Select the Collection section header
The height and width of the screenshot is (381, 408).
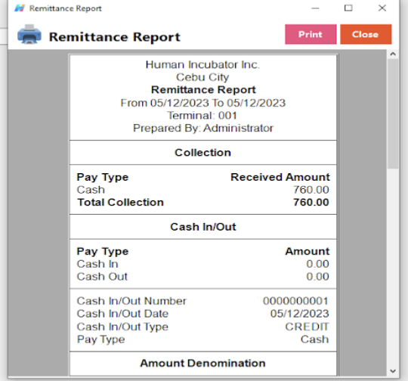203,153
